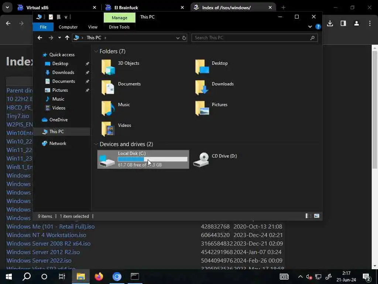The image size is (378, 284).
Task: Collapse the Folders (7) group
Action: [96, 51]
